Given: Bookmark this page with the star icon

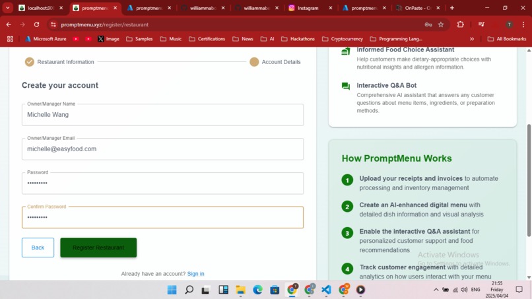Looking at the screenshot, I should pyautogui.click(x=441, y=24).
